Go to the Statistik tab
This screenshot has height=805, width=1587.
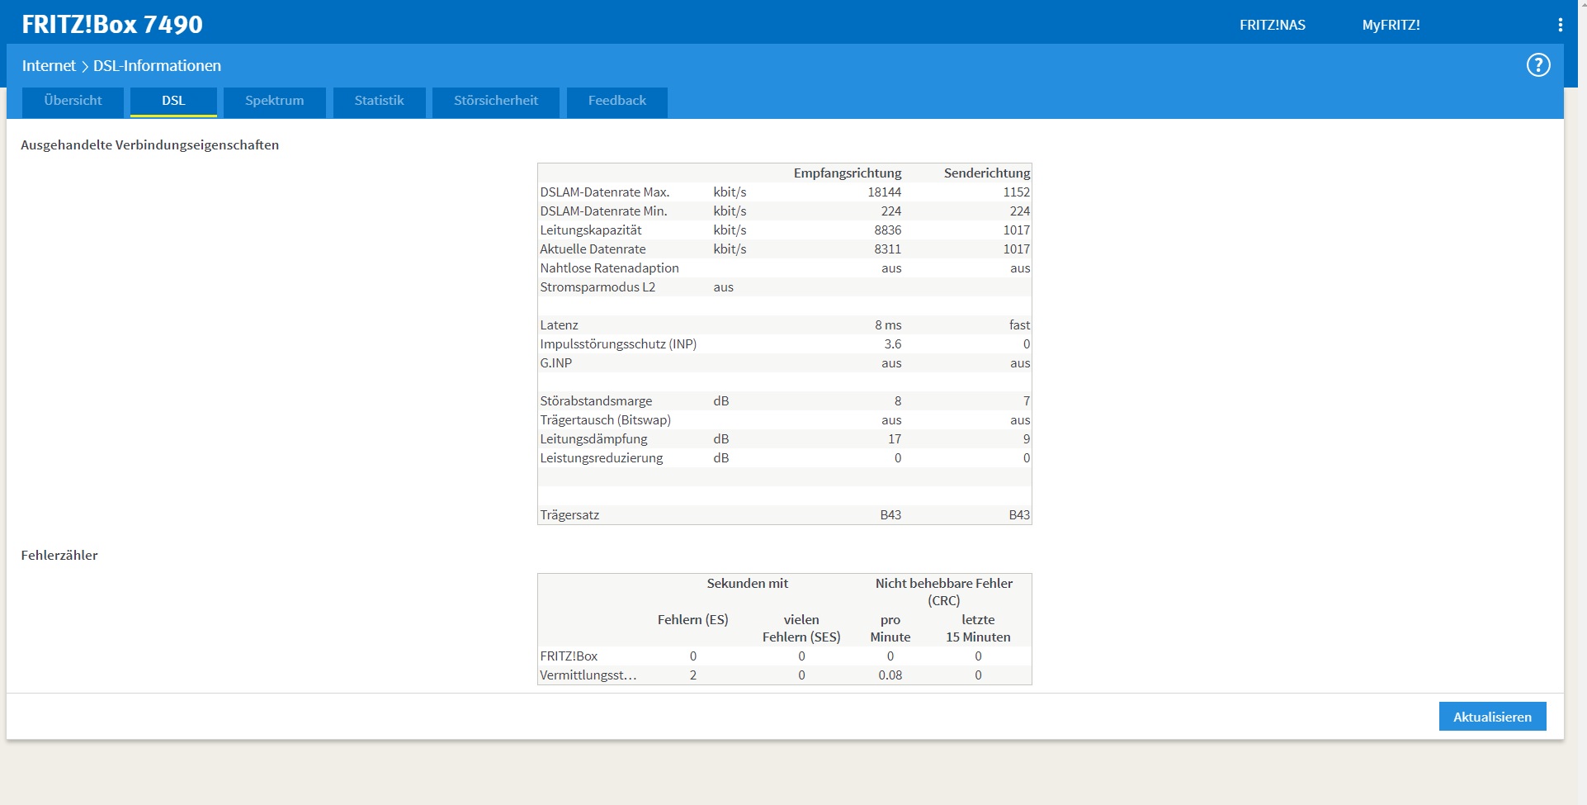(380, 102)
